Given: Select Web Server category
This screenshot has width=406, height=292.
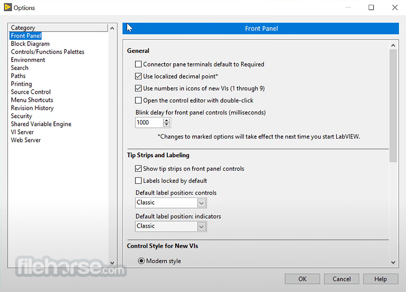Looking at the screenshot, I should point(26,140).
